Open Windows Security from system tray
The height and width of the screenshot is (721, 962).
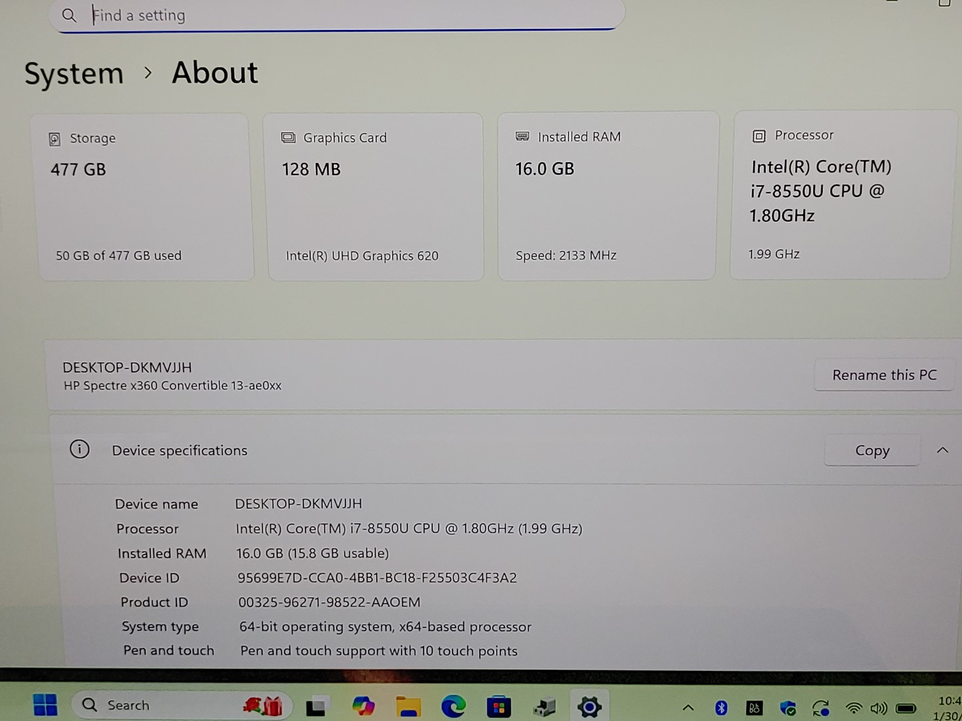tap(788, 708)
